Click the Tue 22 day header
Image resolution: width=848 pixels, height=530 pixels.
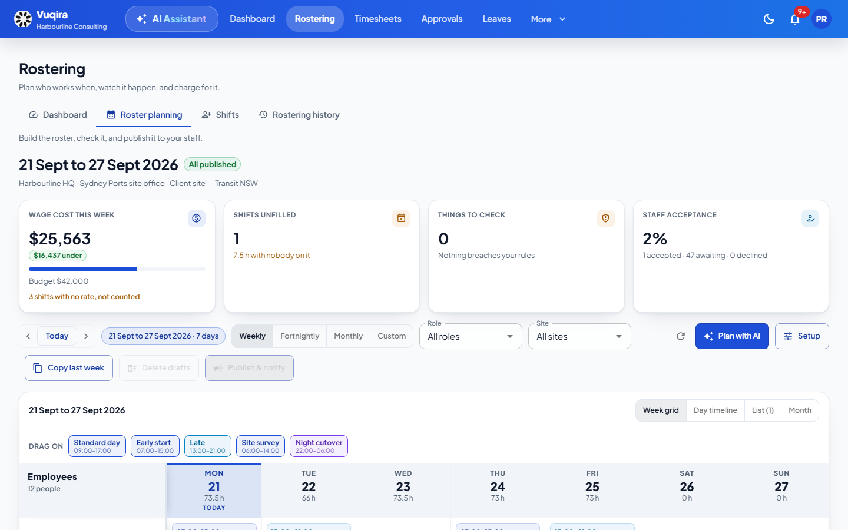coord(309,491)
